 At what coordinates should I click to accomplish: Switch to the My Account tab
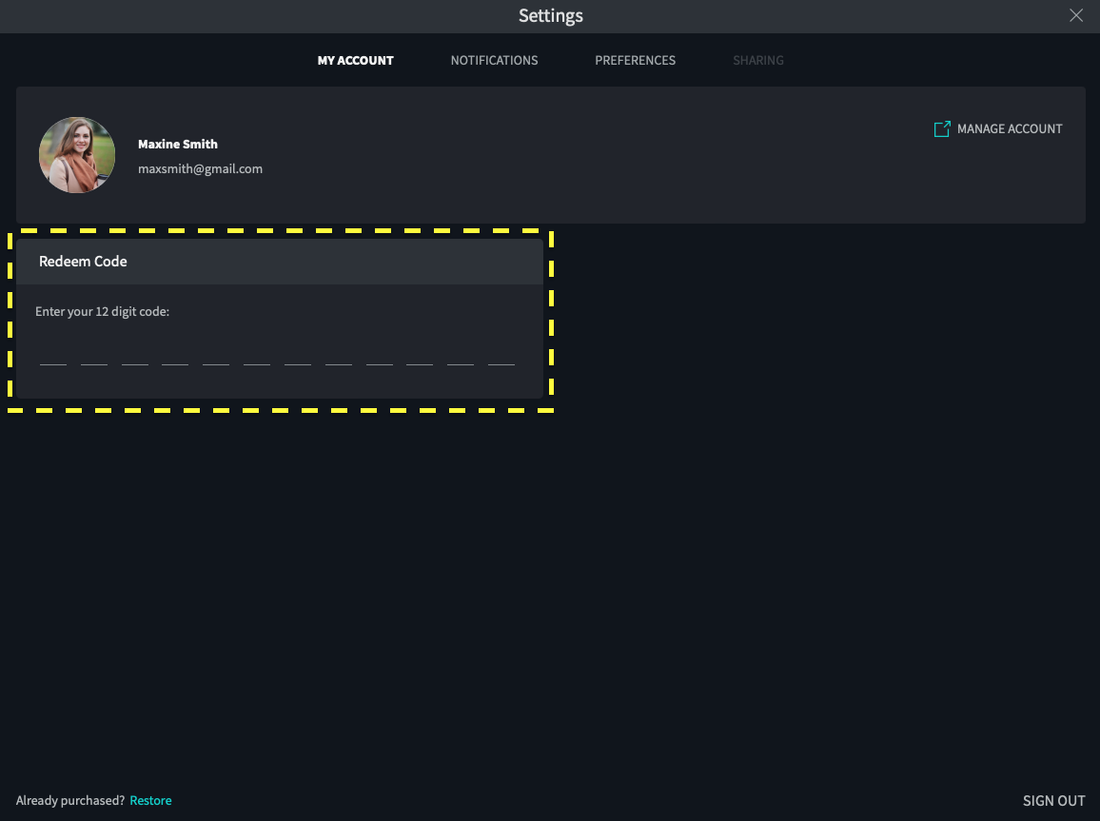355,60
